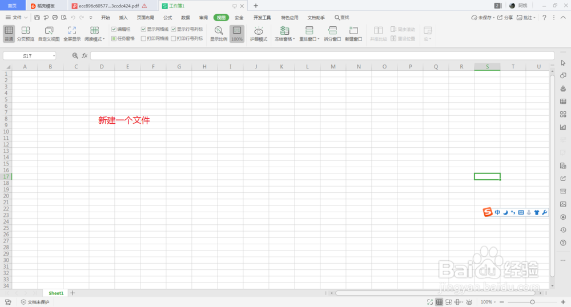Screen dimensions: 571x307
Task: Click the help question mark icon
Action: pyautogui.click(x=544, y=18)
